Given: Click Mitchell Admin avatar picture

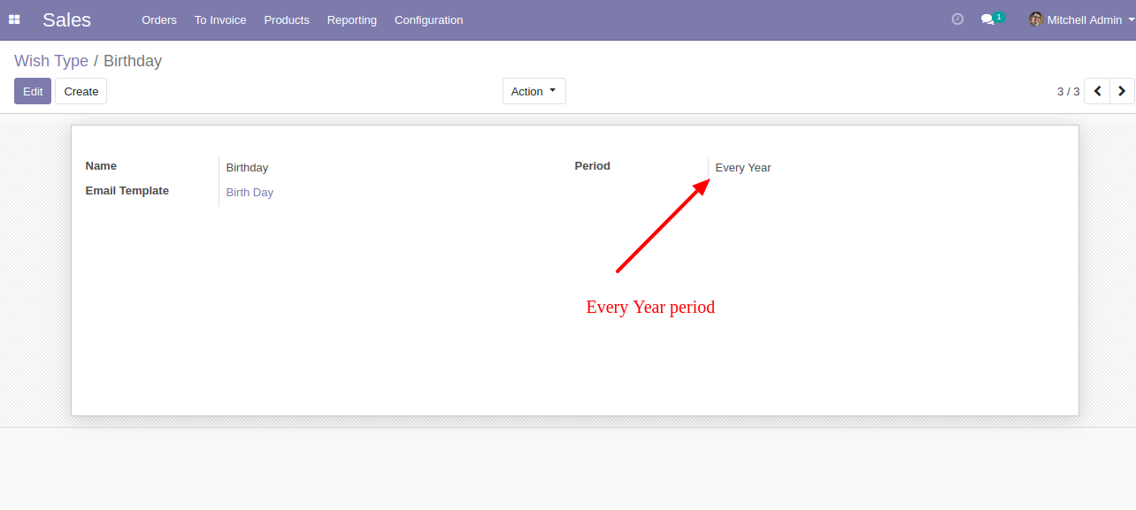Looking at the screenshot, I should coord(1036,19).
